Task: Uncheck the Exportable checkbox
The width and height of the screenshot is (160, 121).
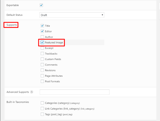Action: (41, 5)
